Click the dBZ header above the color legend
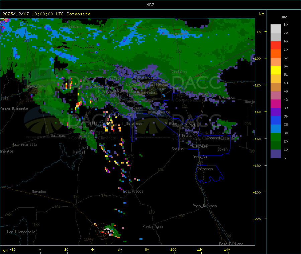The width and height of the screenshot is (301, 254). pyautogui.click(x=284, y=17)
